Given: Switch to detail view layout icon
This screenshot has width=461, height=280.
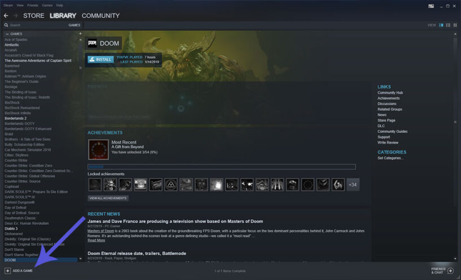Looking at the screenshot, I should [x=441, y=25].
